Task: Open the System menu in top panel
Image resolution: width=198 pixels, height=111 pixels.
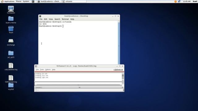Action: pos(26,1)
